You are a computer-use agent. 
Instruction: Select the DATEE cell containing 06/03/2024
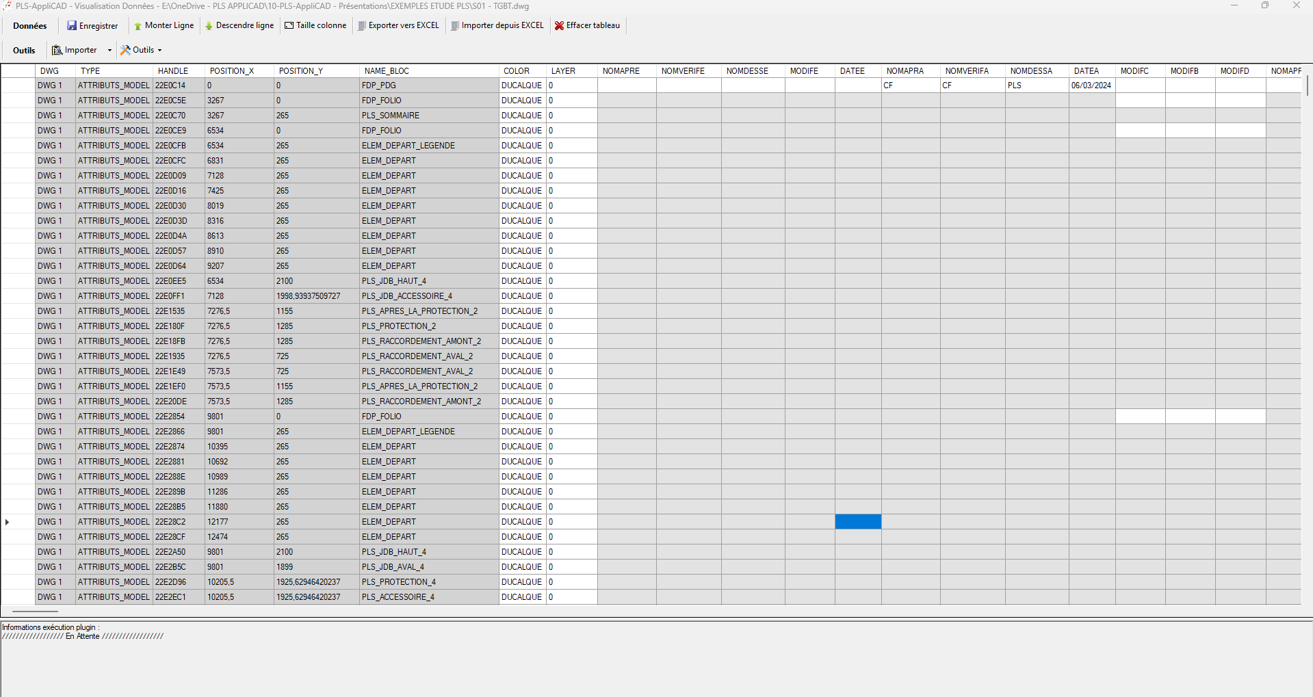1092,85
